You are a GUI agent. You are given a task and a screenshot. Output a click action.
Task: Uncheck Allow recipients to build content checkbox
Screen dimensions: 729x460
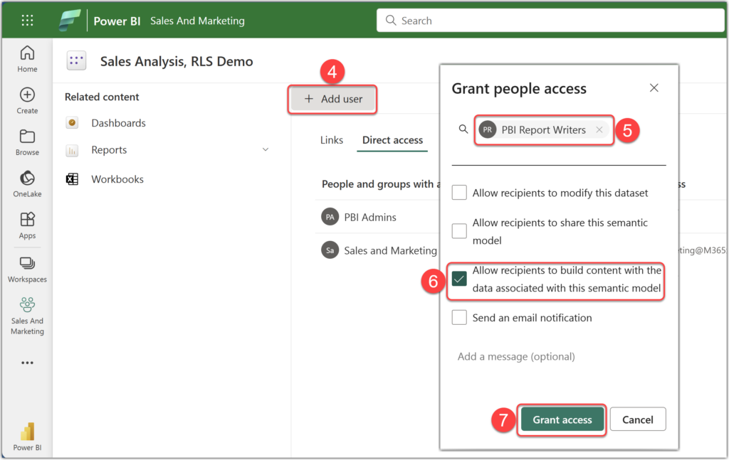[459, 279]
